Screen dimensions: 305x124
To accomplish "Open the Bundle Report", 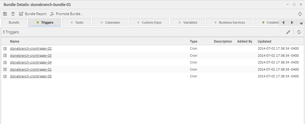I will (x=33, y=14).
